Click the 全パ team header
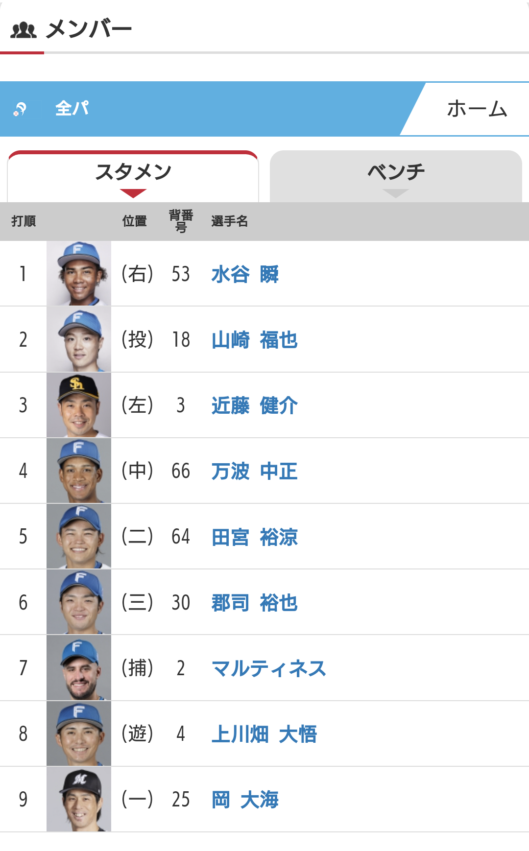Screen dimensions: 529x851 (72, 108)
